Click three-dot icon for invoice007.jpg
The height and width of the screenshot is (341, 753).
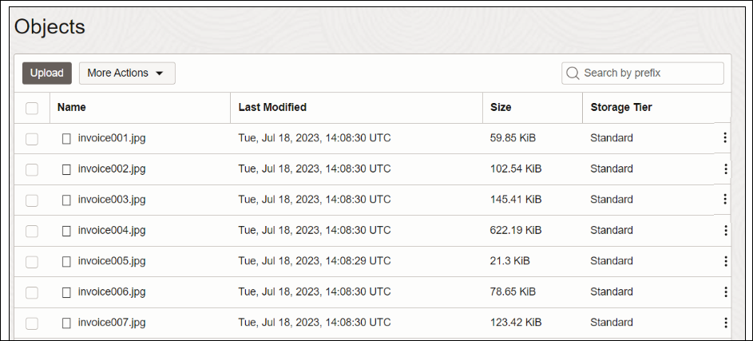pos(725,323)
